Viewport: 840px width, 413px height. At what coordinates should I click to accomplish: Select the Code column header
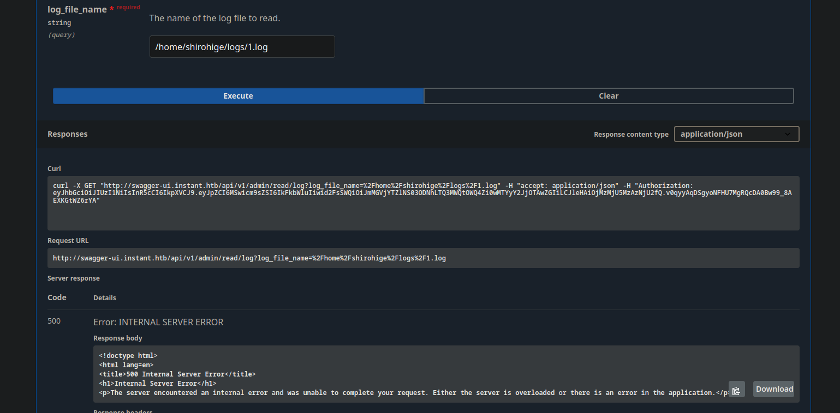point(57,297)
